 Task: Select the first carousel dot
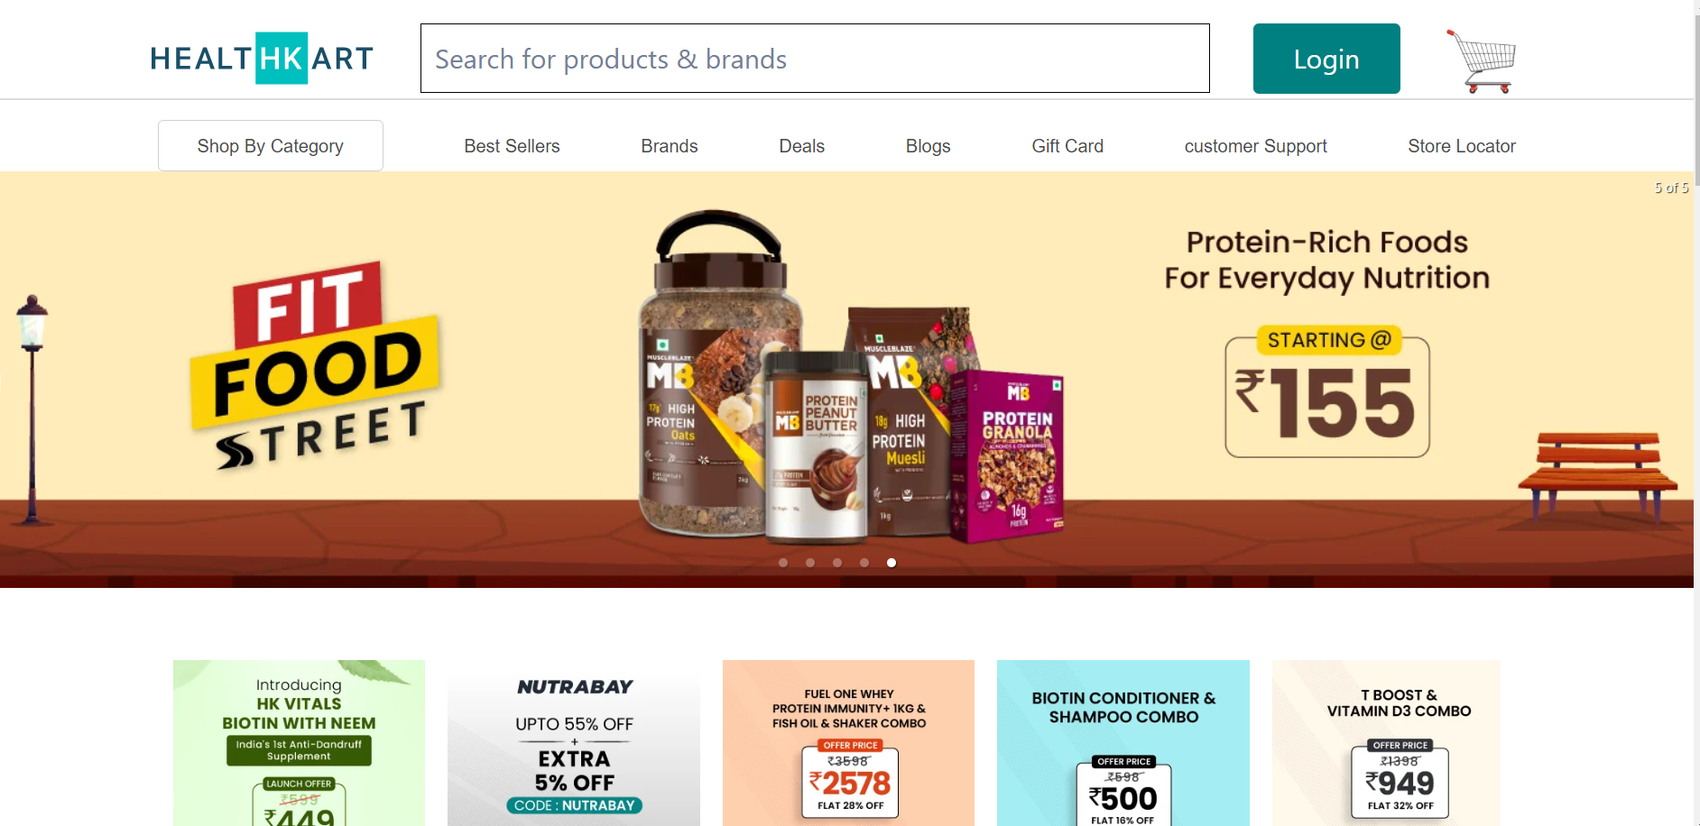point(783,563)
